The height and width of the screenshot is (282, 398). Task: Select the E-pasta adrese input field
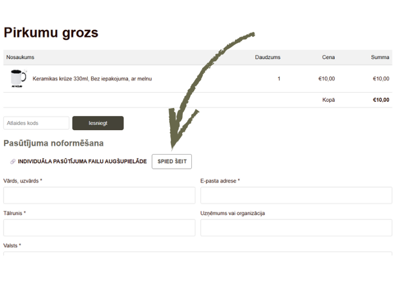[x=296, y=195]
